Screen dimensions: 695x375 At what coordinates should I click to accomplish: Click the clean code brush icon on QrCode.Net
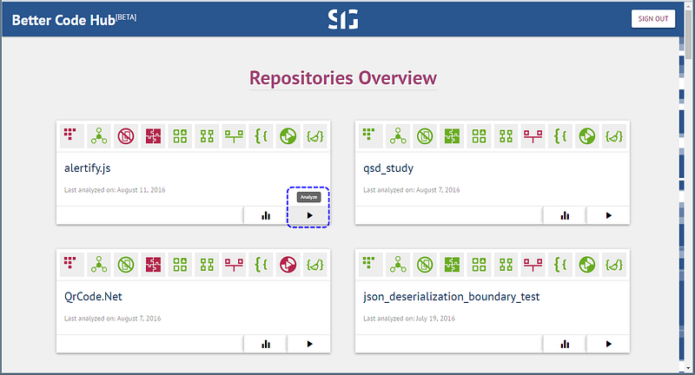click(315, 264)
